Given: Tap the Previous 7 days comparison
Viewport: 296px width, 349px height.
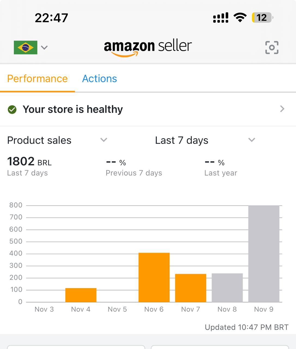Looking at the screenshot, I should [x=134, y=167].
